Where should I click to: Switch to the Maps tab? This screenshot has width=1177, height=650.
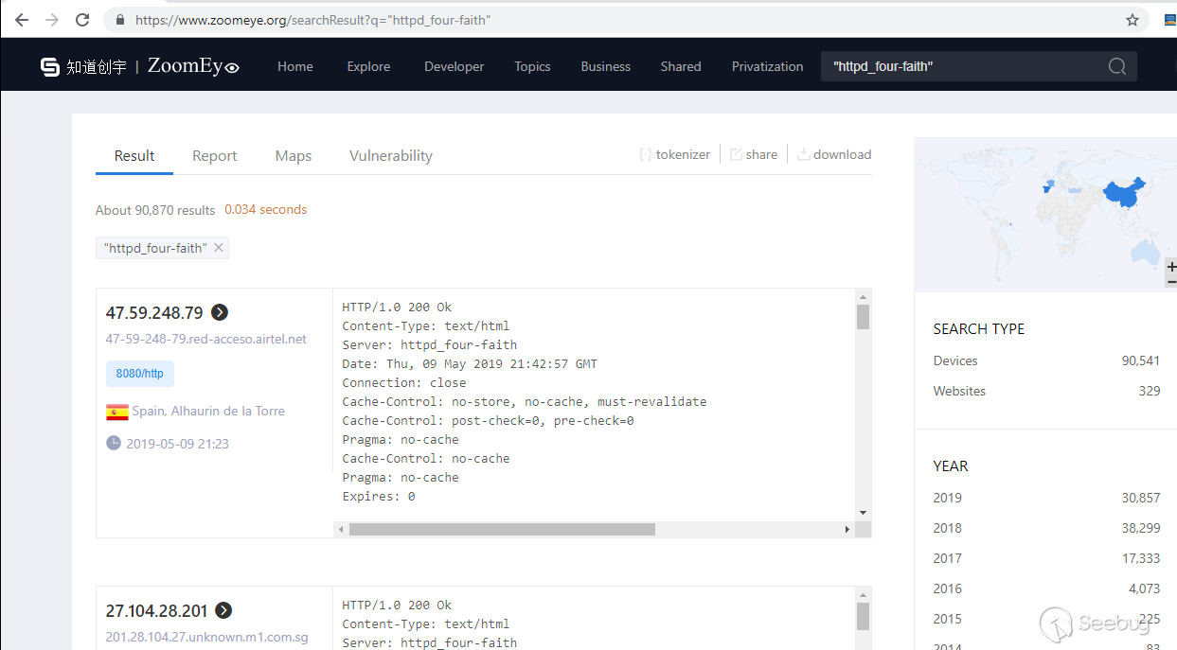(x=294, y=156)
